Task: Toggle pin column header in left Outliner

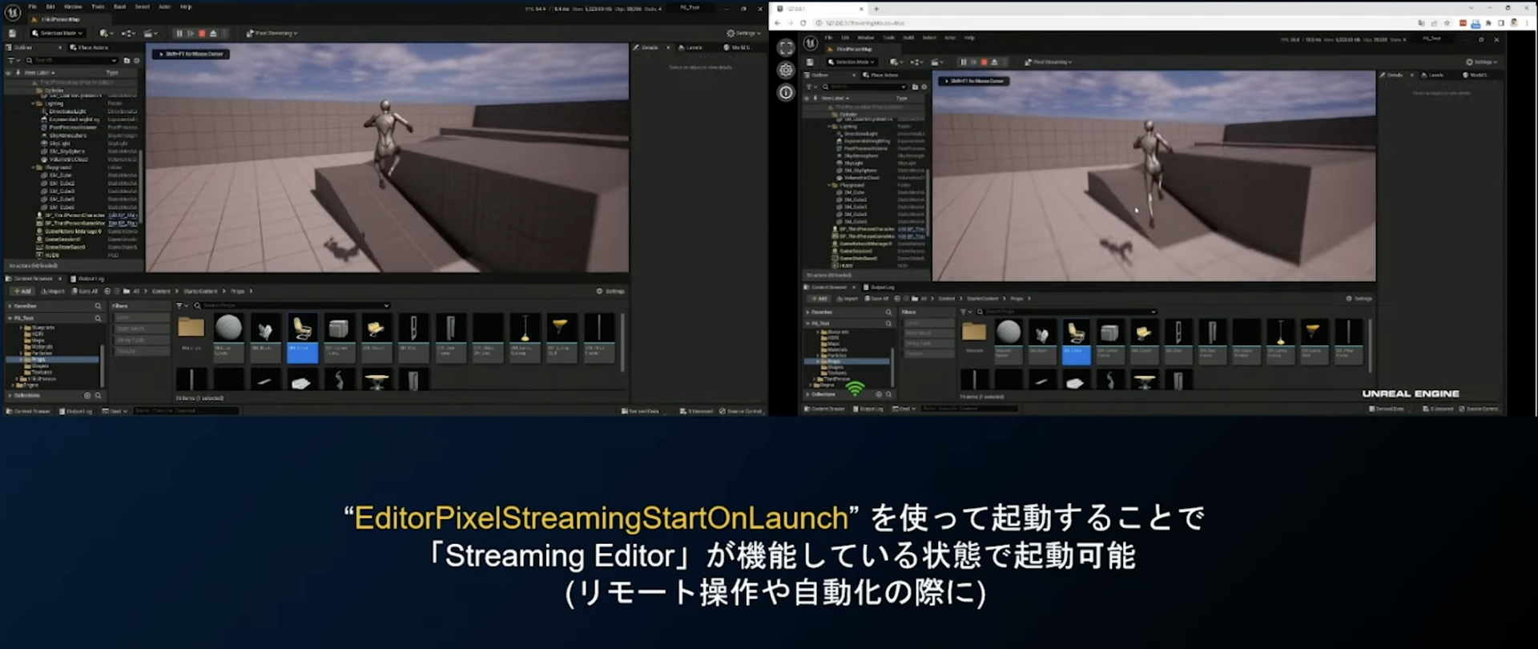Action: coord(18,72)
